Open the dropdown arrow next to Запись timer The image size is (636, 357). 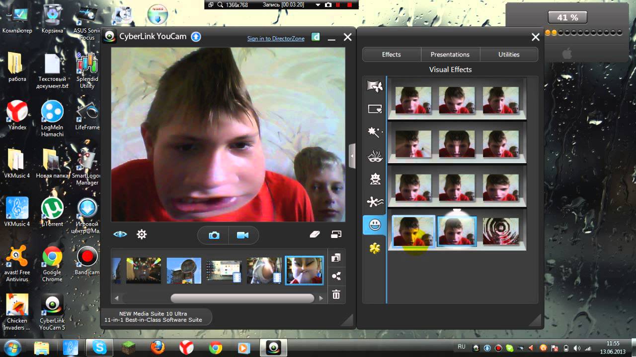click(x=318, y=4)
